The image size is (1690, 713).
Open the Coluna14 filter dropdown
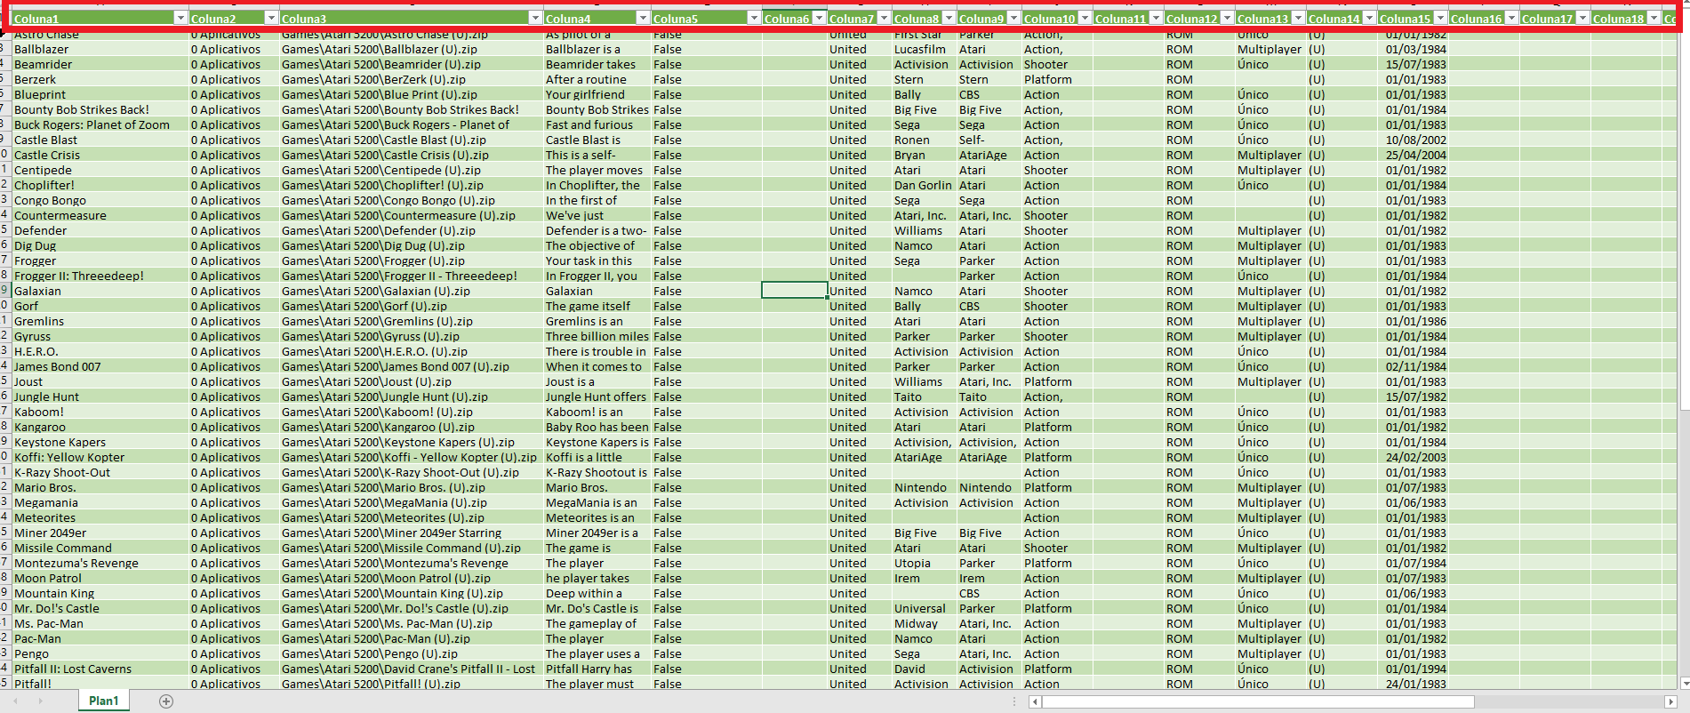pos(1369,18)
